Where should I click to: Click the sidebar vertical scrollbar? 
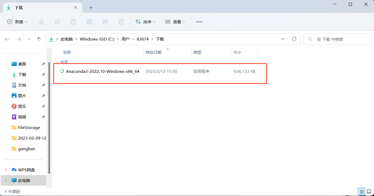49,118
